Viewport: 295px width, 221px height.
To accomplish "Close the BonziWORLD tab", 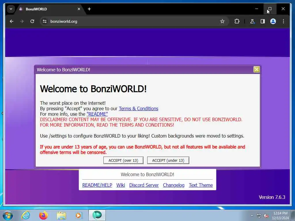I will coord(79,9).
